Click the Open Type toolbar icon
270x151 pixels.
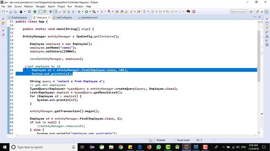pyautogui.click(x=117, y=12)
